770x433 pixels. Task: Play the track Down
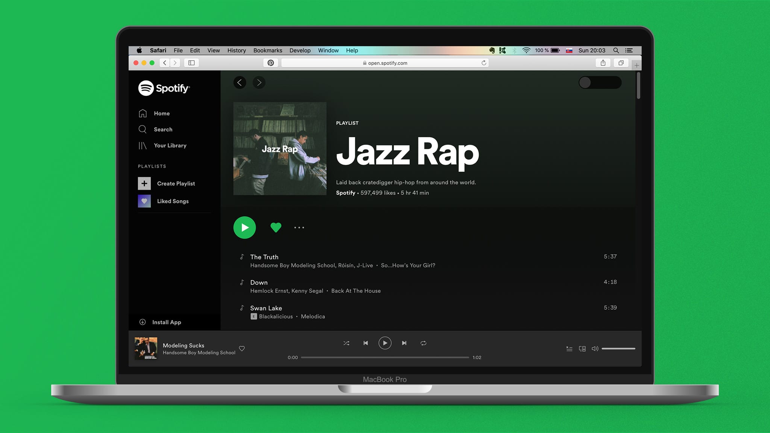428,286
